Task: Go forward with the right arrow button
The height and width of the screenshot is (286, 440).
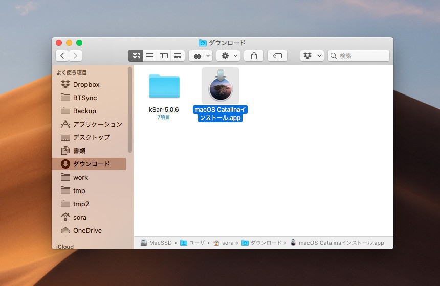Action: point(76,56)
